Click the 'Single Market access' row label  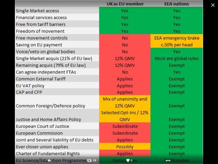37,11
